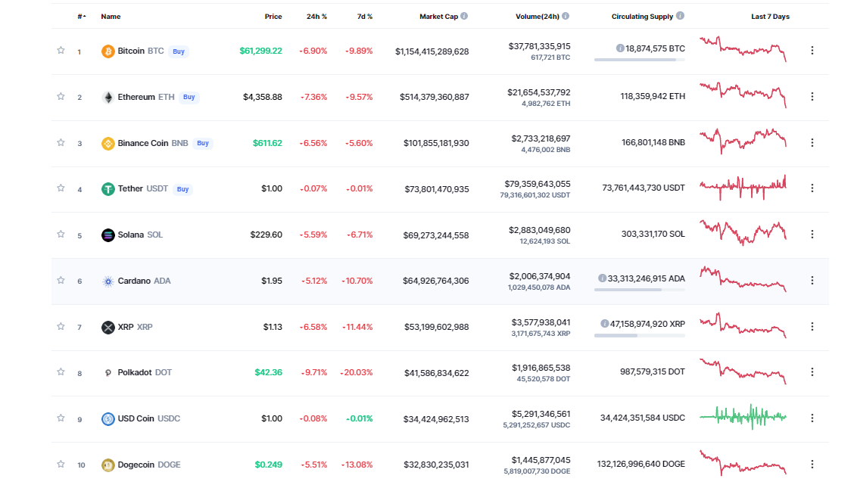Viewport: 857px width, 488px height.
Task: Open the Solana coin page link
Action: (141, 235)
